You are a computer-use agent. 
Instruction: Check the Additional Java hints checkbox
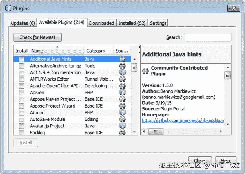click(x=21, y=59)
